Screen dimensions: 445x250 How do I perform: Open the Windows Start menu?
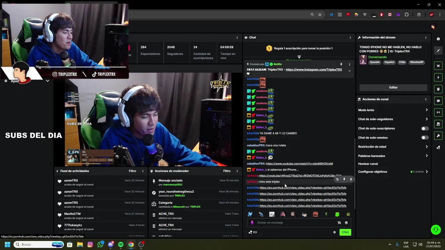click(x=7, y=244)
